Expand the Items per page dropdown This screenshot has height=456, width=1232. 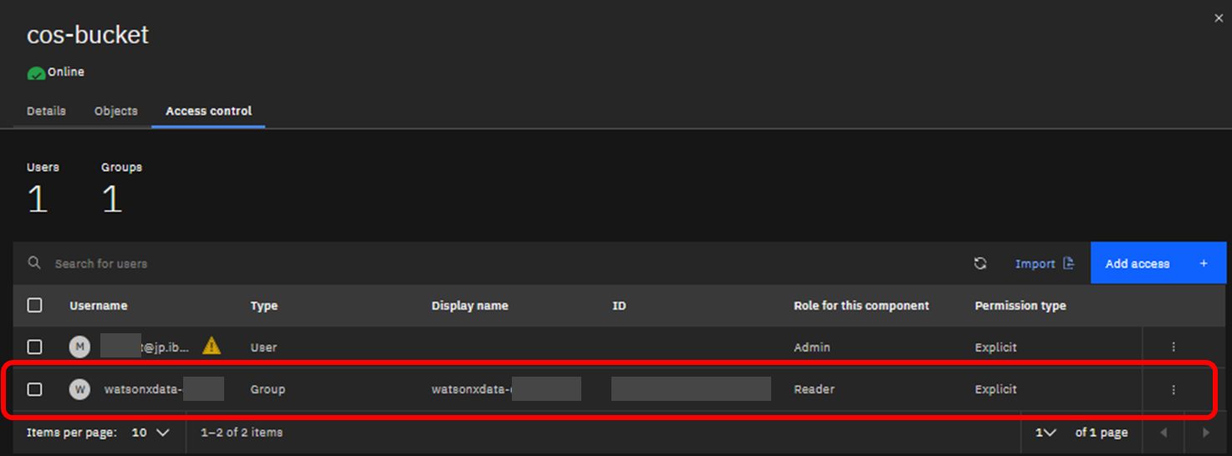tap(151, 433)
